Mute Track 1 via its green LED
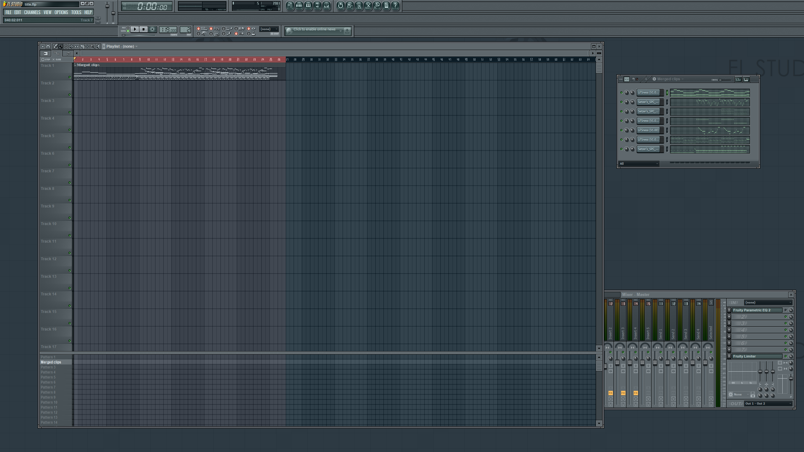The width and height of the screenshot is (804, 452). 69,77
